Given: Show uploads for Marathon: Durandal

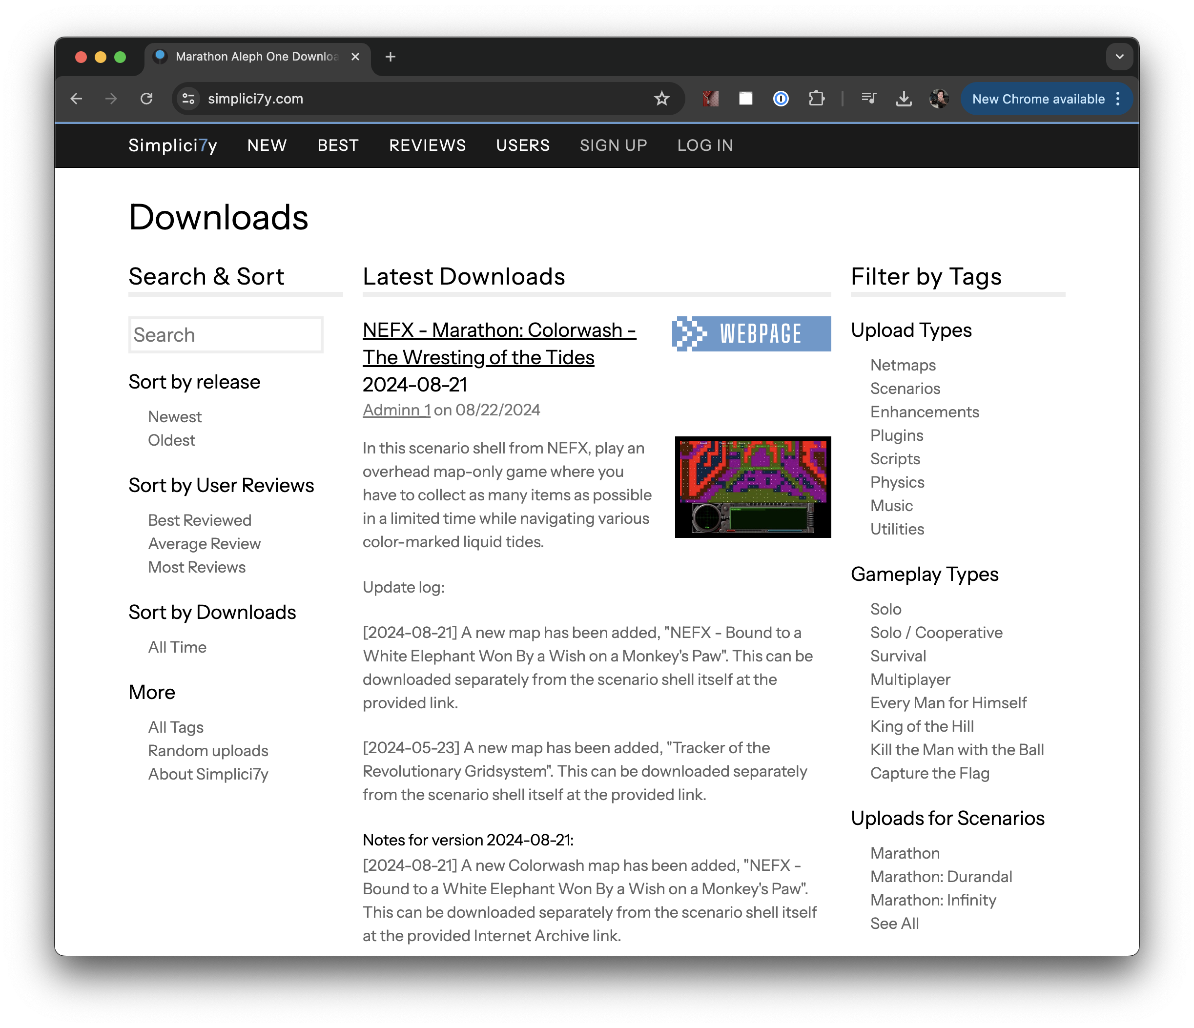Looking at the screenshot, I should point(941,877).
